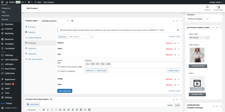
Task: Click the Choose Video button
Action: tap(197, 94)
